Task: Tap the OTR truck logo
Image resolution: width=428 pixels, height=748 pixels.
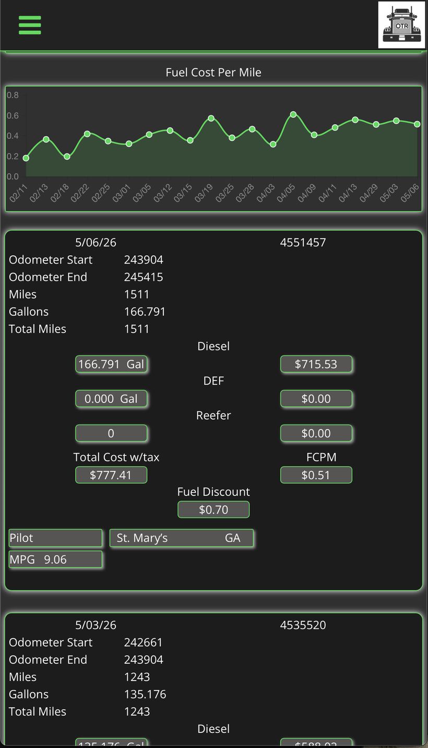Action: [x=402, y=25]
